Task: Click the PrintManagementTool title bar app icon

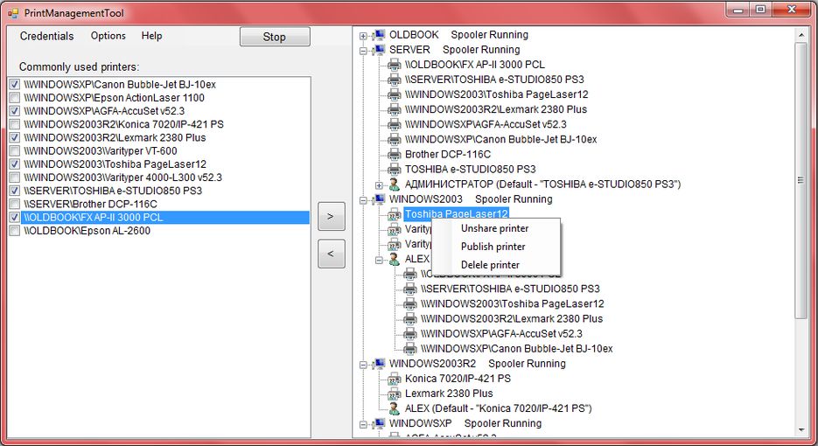Action: pyautogui.click(x=14, y=13)
